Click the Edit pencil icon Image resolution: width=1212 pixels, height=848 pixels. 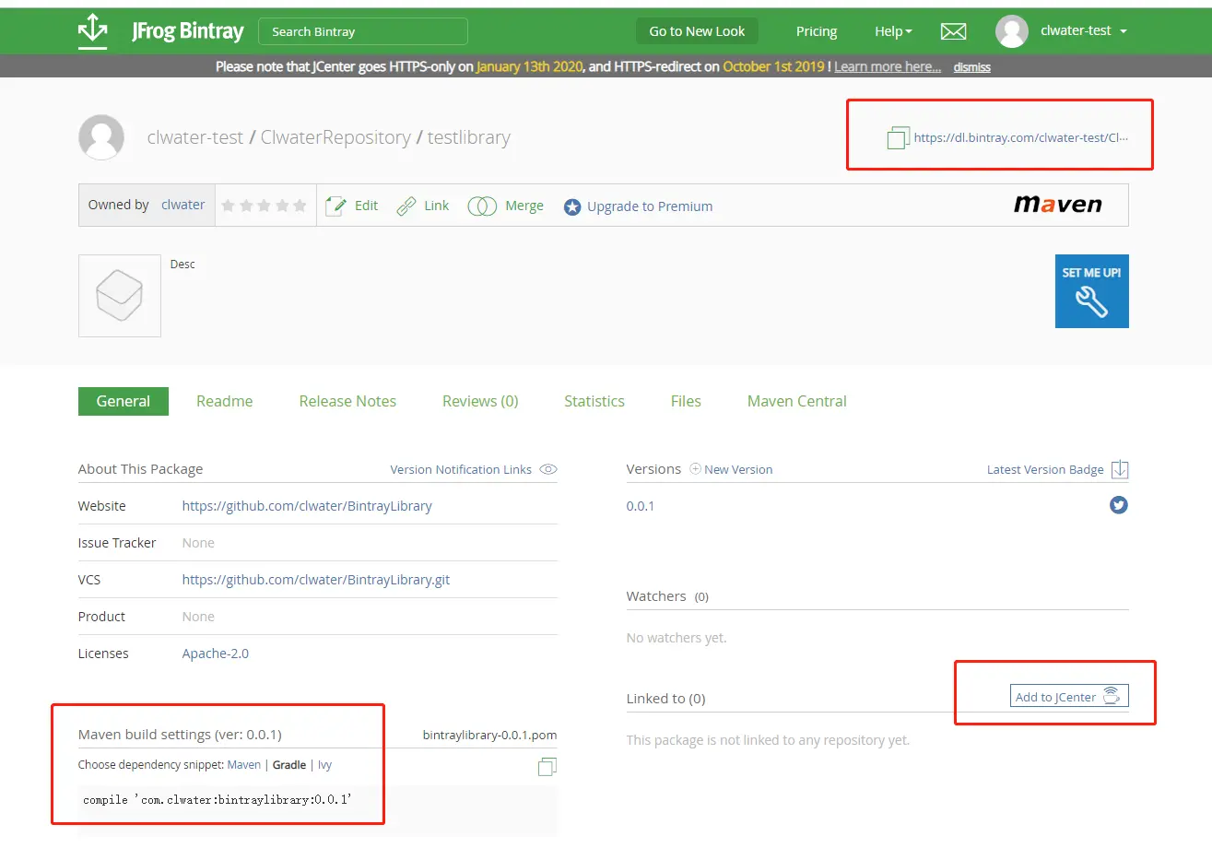(x=335, y=206)
